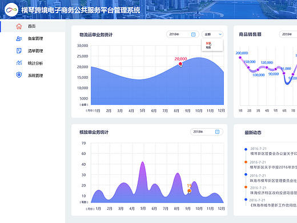
Task: Click the 2018年 field in 物流运单业务统计
Action: [x=183, y=34]
